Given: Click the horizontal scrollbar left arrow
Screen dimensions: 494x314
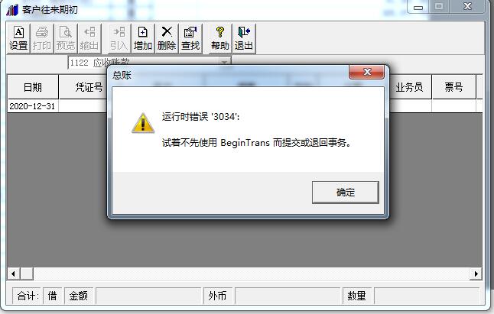Looking at the screenshot, I should click(x=13, y=274).
